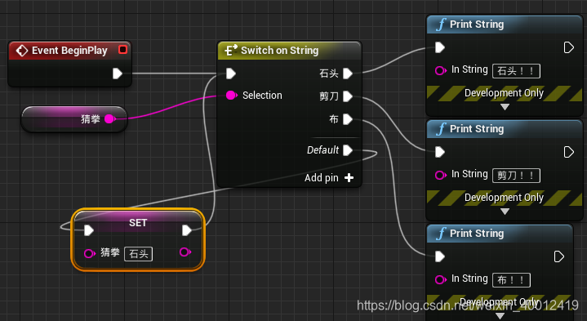Screen dimensions: 587x321
Task: Click the Event BeginPlay output exec pin
Action: 118,74
